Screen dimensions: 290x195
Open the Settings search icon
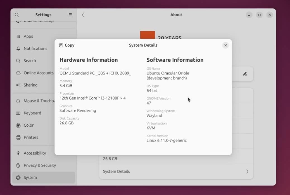pyautogui.click(x=17, y=15)
